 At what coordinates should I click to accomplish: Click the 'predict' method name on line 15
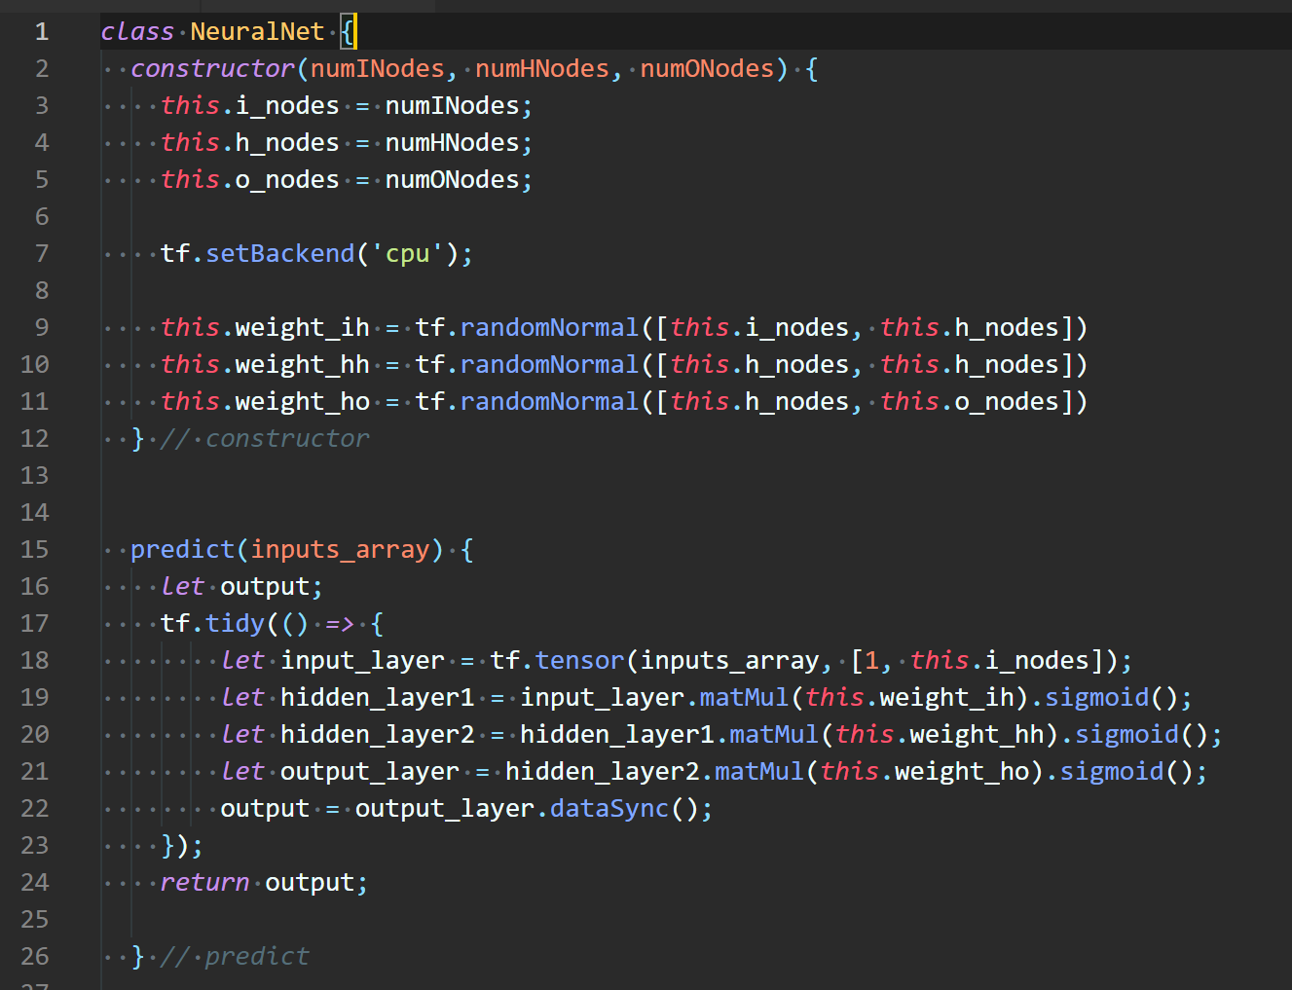pos(183,549)
